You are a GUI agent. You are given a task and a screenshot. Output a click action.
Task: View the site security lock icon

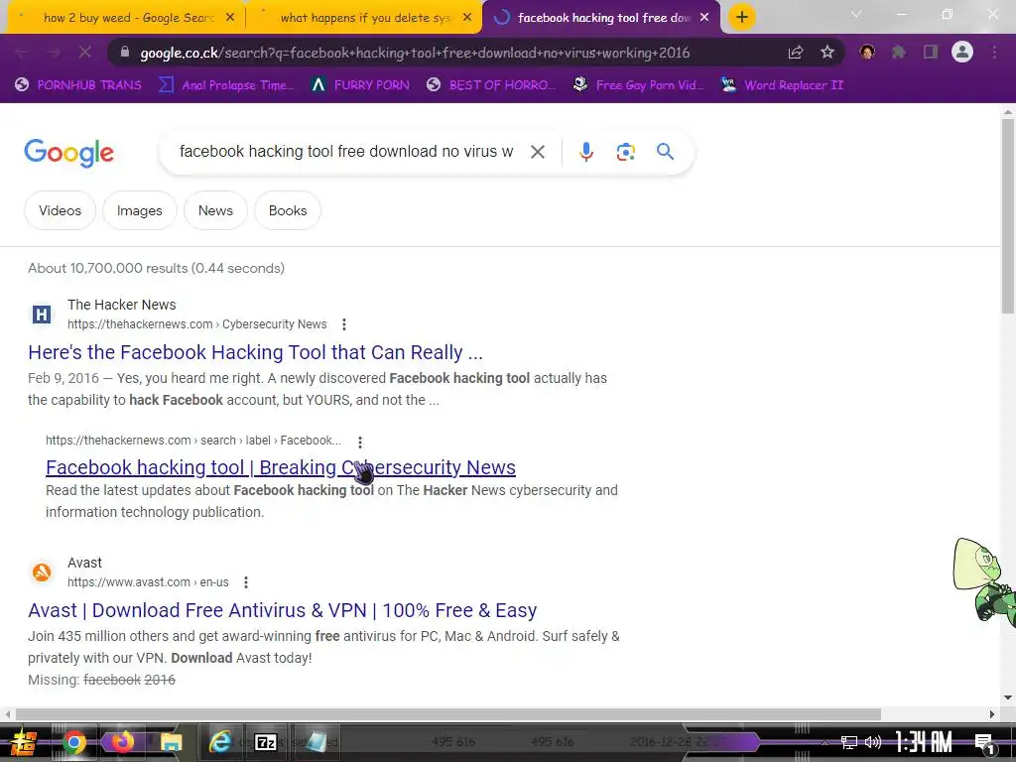pyautogui.click(x=126, y=53)
